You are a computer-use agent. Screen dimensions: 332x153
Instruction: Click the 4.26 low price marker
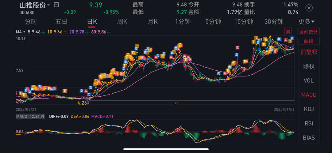[x=82, y=103]
